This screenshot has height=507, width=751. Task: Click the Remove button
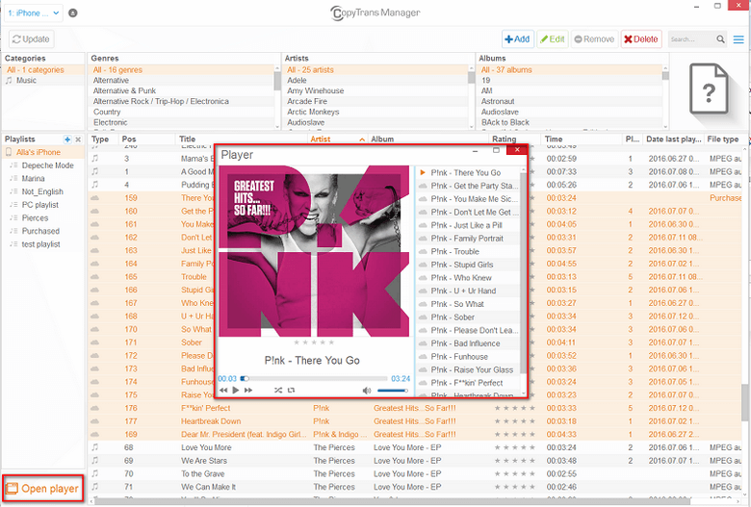594,39
